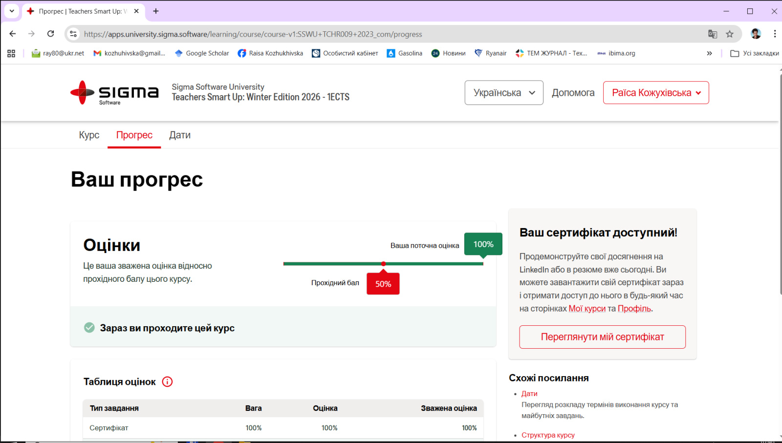Reload the page

click(x=50, y=34)
